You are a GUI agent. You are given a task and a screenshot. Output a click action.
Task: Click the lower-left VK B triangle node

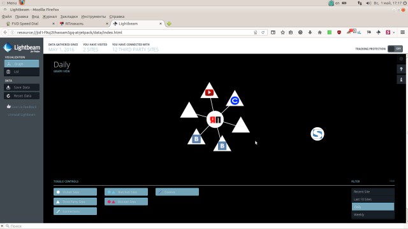196,138
